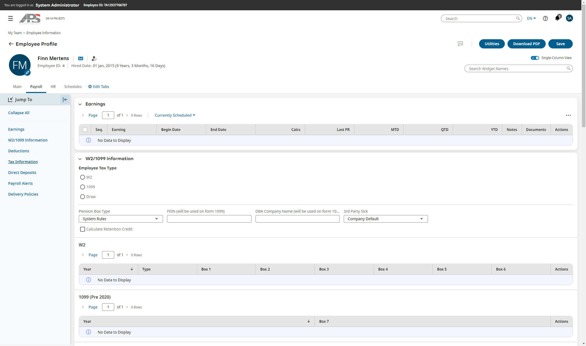
Task: Click the notifications bell icon
Action: [557, 18]
